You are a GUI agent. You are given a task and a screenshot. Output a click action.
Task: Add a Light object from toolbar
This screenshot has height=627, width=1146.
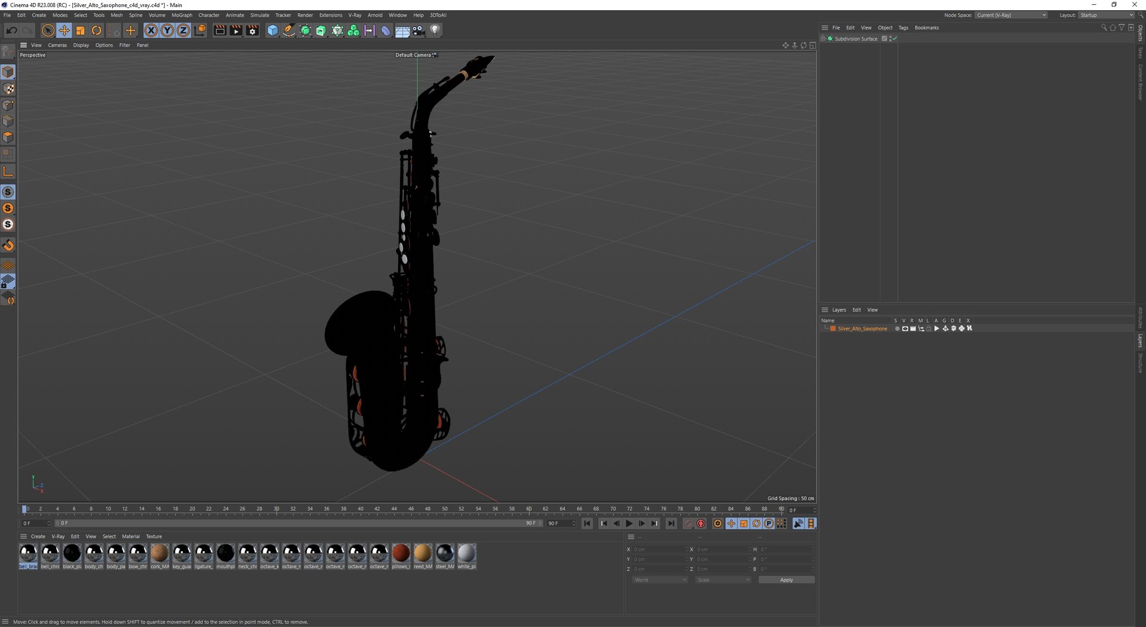tap(435, 30)
